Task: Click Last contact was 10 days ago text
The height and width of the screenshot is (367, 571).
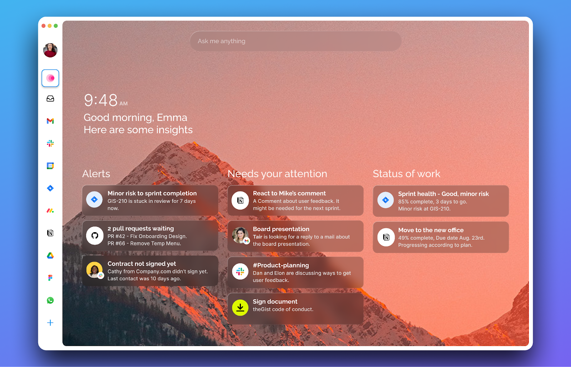Action: click(x=144, y=279)
